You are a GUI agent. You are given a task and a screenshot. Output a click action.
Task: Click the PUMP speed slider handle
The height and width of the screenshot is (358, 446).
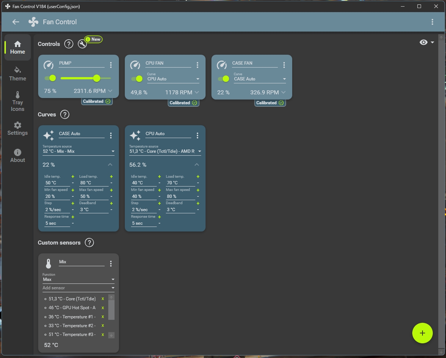coord(97,78)
